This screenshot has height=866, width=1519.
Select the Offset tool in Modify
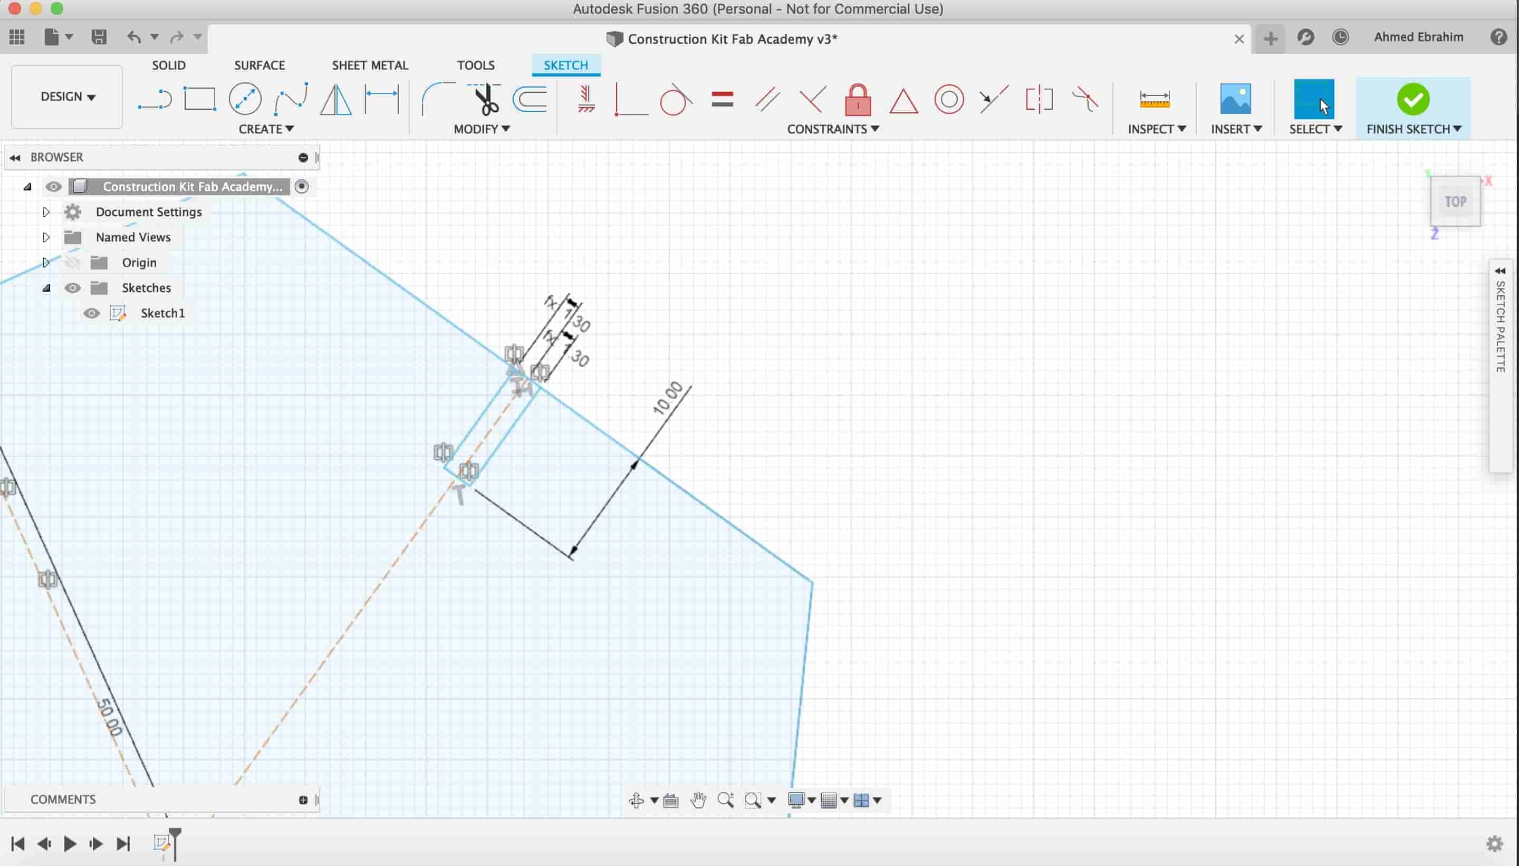[530, 99]
